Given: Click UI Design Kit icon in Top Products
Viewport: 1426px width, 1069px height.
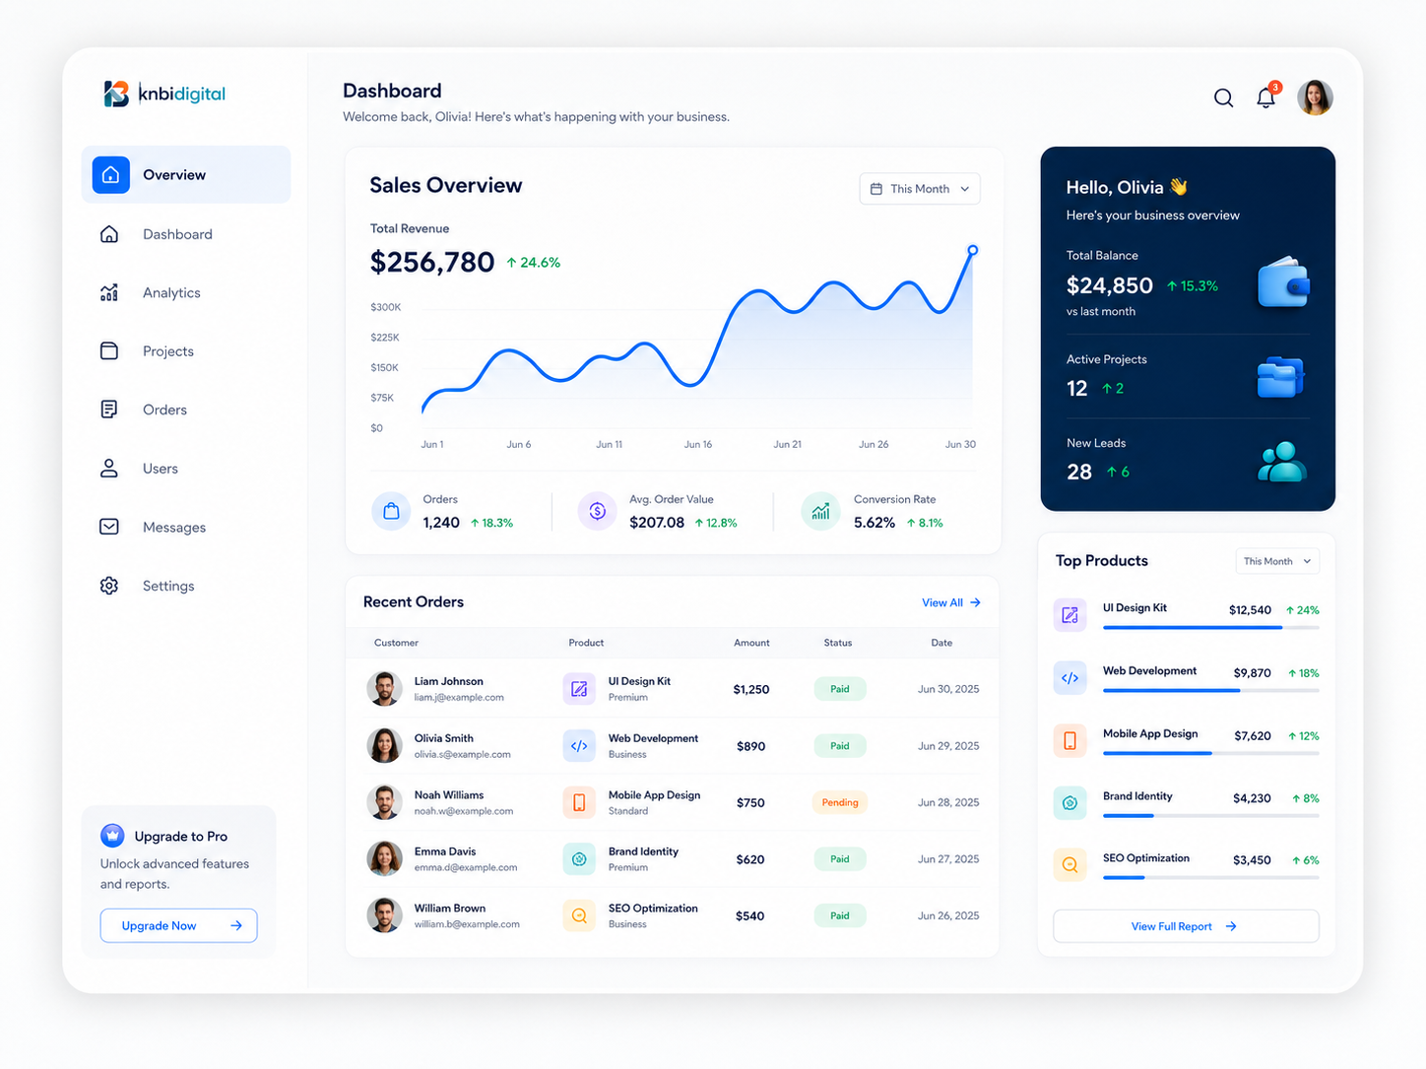Looking at the screenshot, I should (x=1069, y=615).
